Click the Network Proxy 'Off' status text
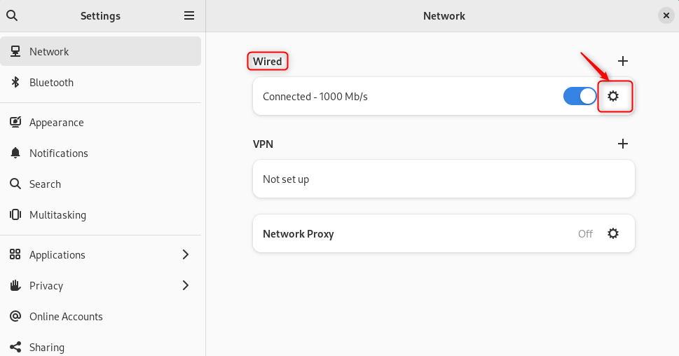Screen dimensions: 679x356 coord(585,234)
